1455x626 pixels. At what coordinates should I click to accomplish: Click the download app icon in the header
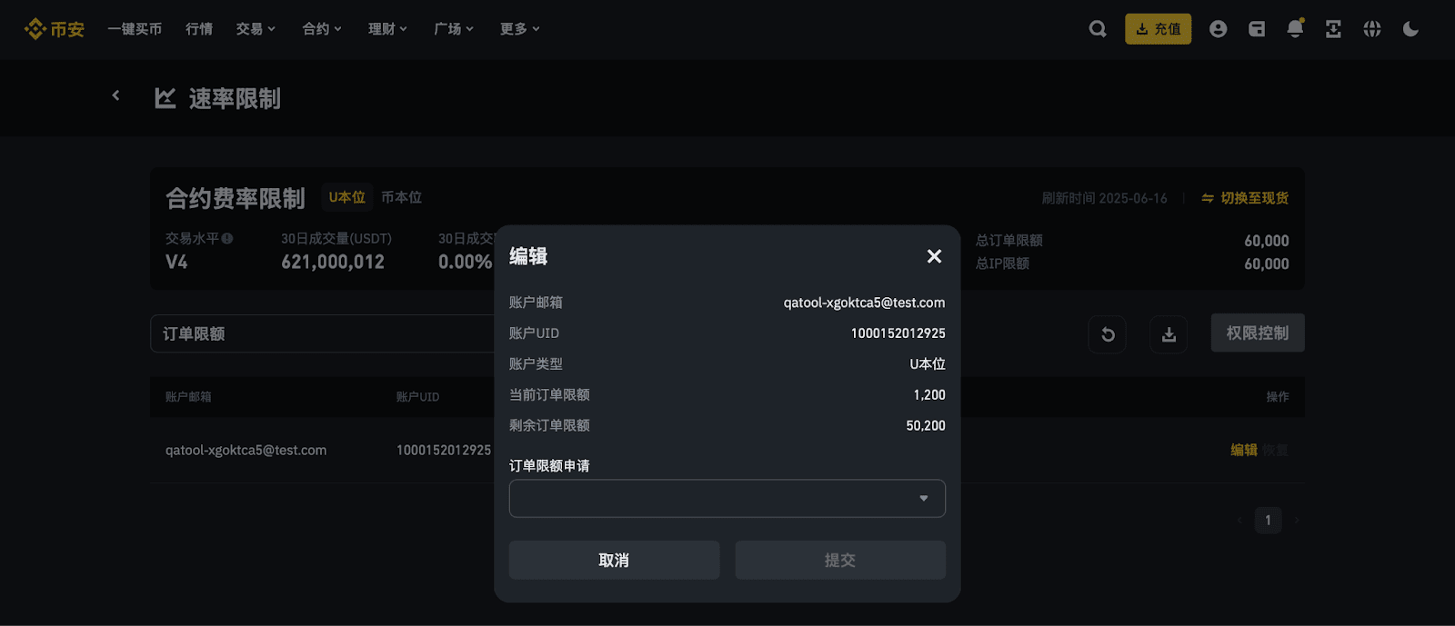tap(1333, 29)
